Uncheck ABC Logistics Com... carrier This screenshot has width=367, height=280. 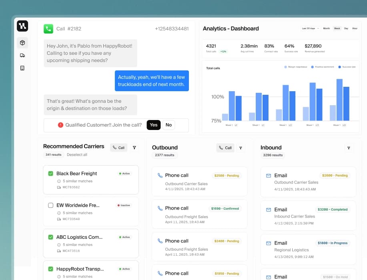point(50,237)
